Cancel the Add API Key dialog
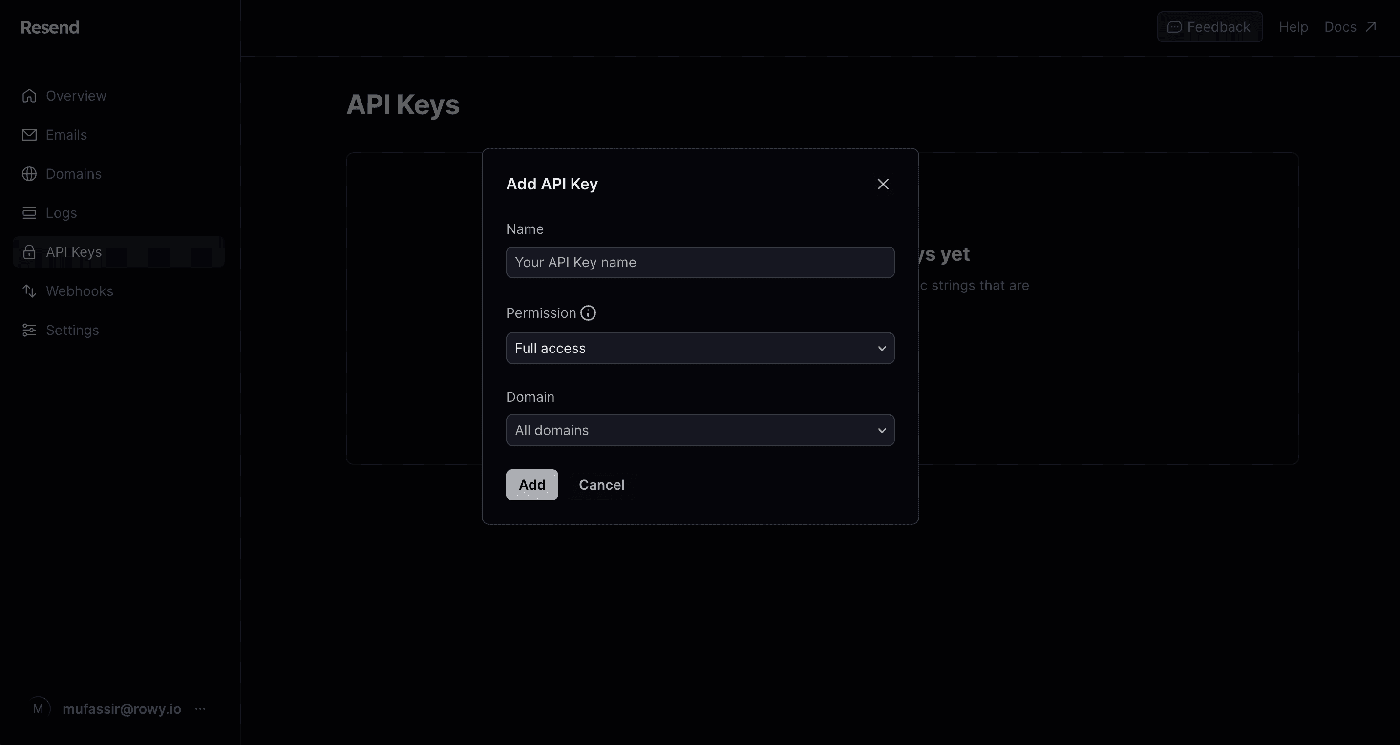Viewport: 1400px width, 745px height. click(x=602, y=485)
